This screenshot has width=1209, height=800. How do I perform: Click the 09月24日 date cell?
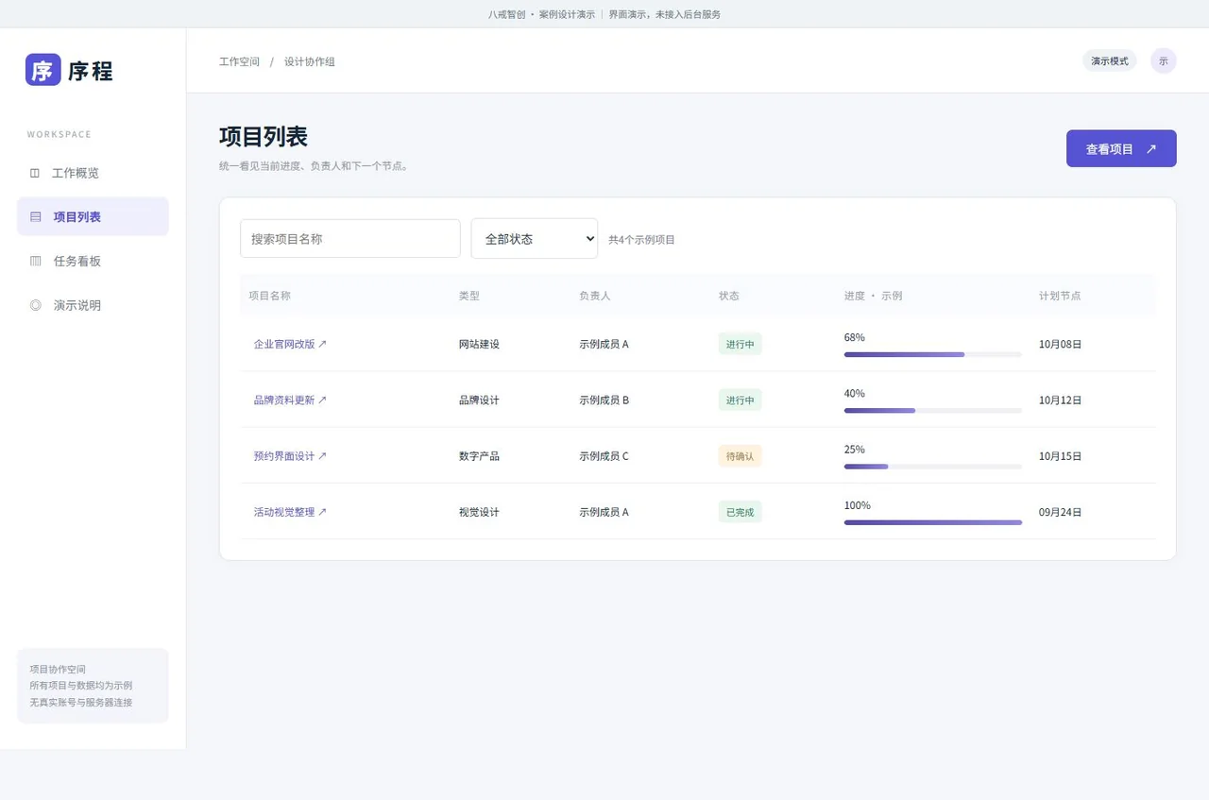point(1061,512)
